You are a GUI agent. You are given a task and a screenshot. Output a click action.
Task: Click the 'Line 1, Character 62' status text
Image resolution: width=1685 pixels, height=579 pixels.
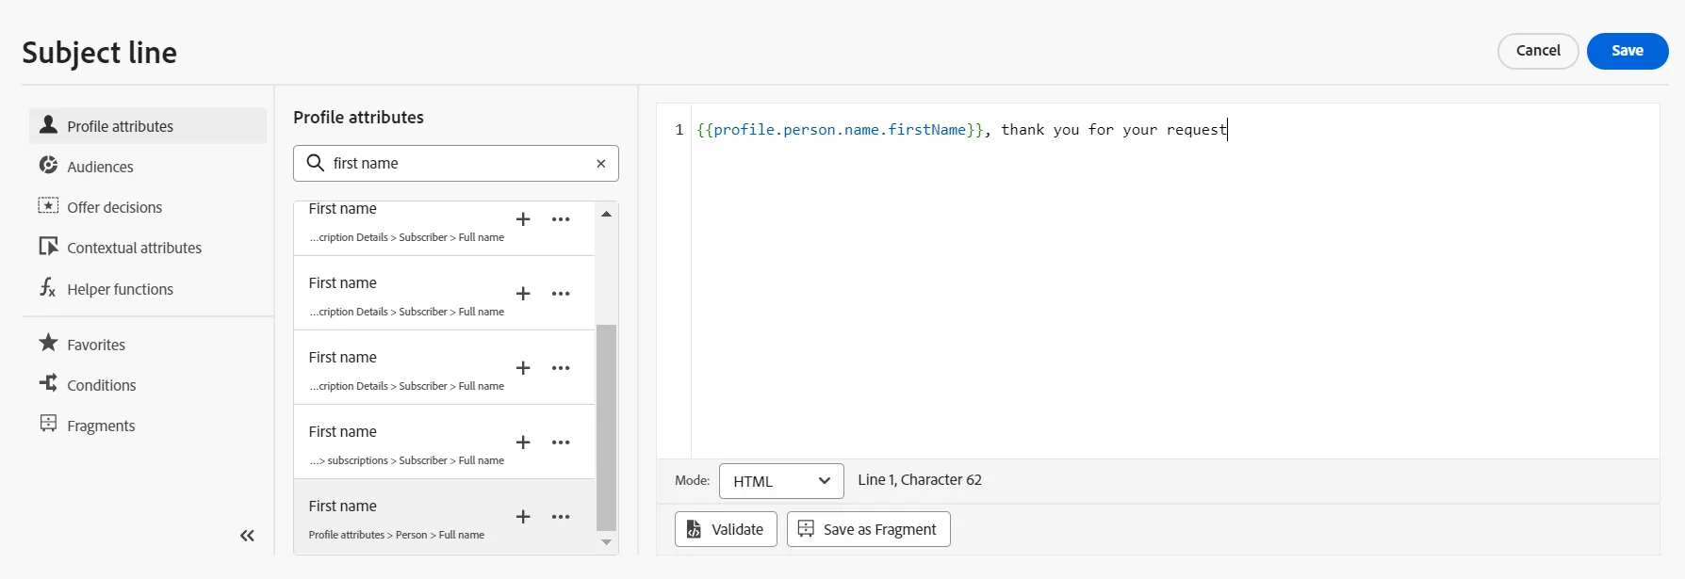[x=920, y=480]
